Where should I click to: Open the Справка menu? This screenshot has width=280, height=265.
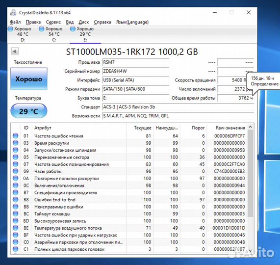click(x=102, y=22)
